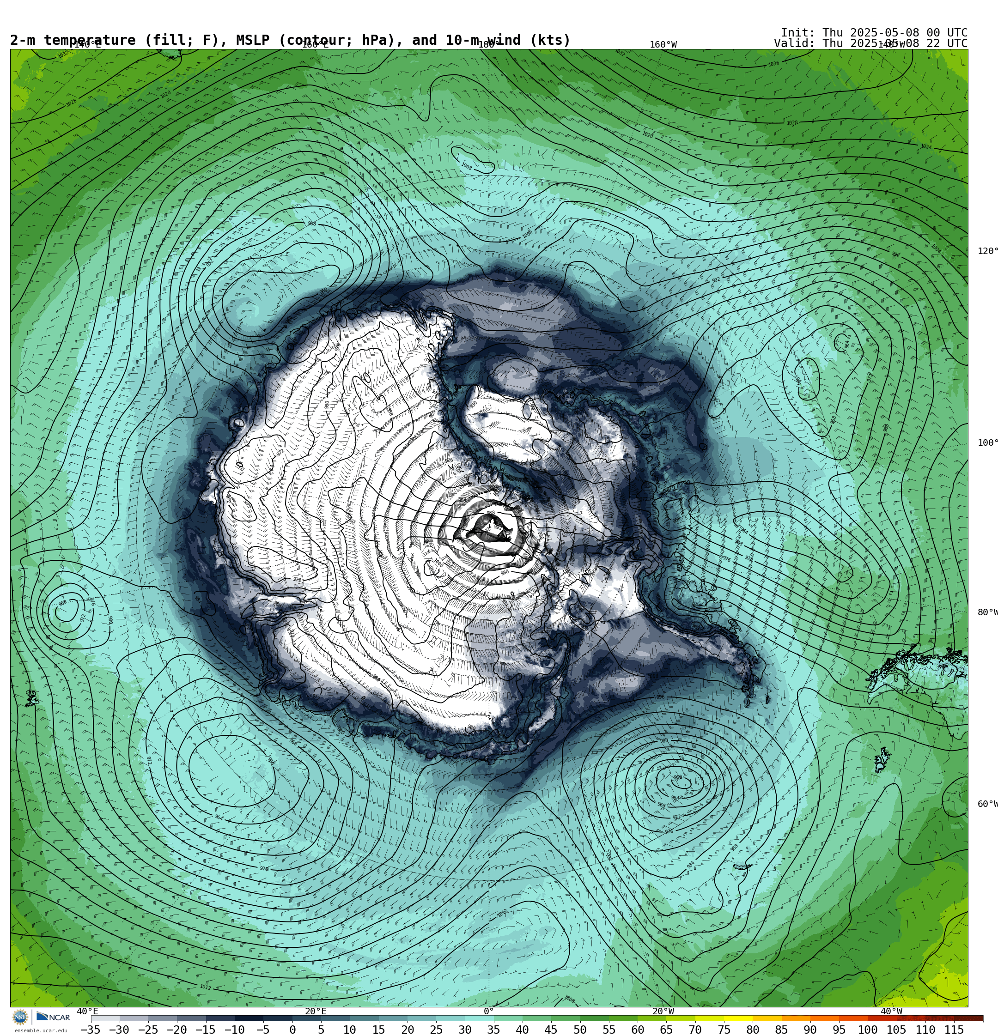Click the 70 colorbar tick label

(695, 1030)
